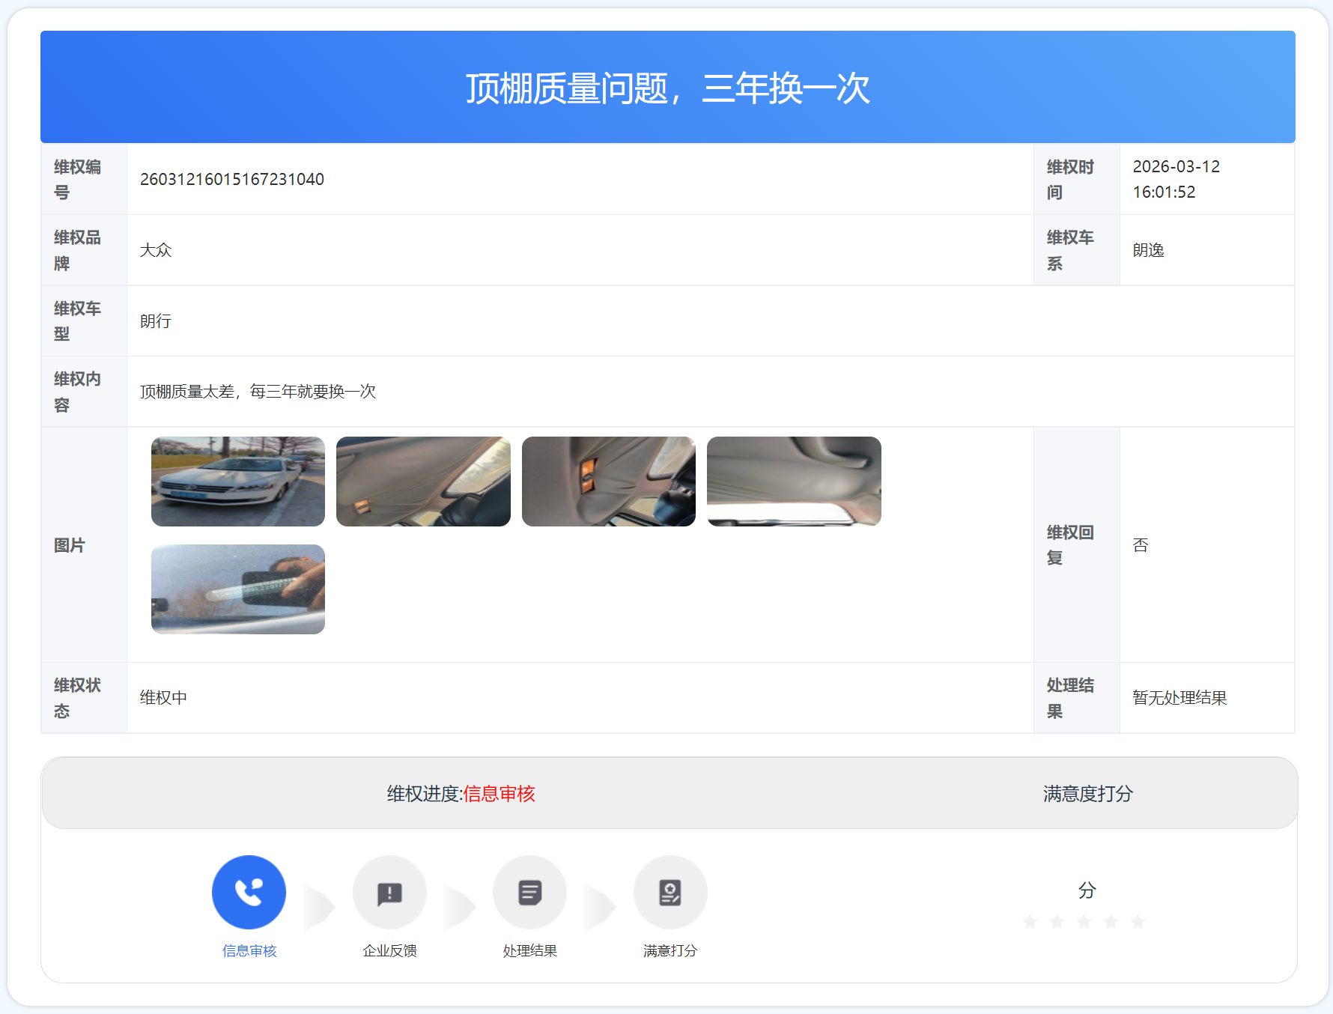Click the 处理结果 step label
This screenshot has height=1014, width=1333.
(x=529, y=950)
